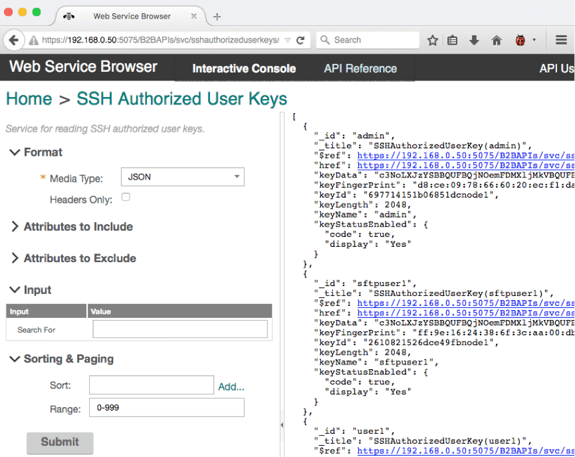
Task: Open the browser hamburger menu
Action: click(x=561, y=40)
